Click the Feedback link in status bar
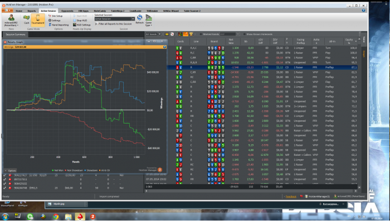Screen dimensions: 390x222 [x=291, y=196]
